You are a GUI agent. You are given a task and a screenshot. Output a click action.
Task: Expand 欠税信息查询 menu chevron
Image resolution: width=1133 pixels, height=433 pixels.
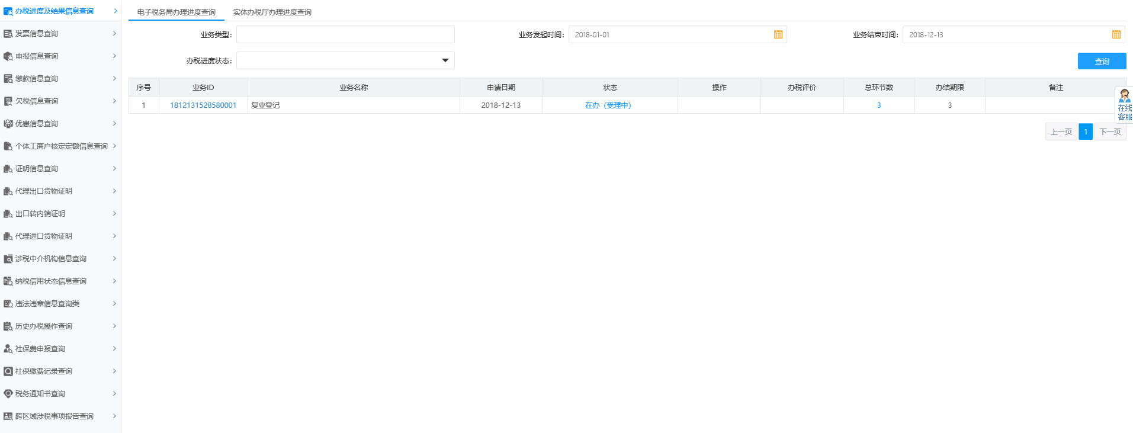point(114,101)
